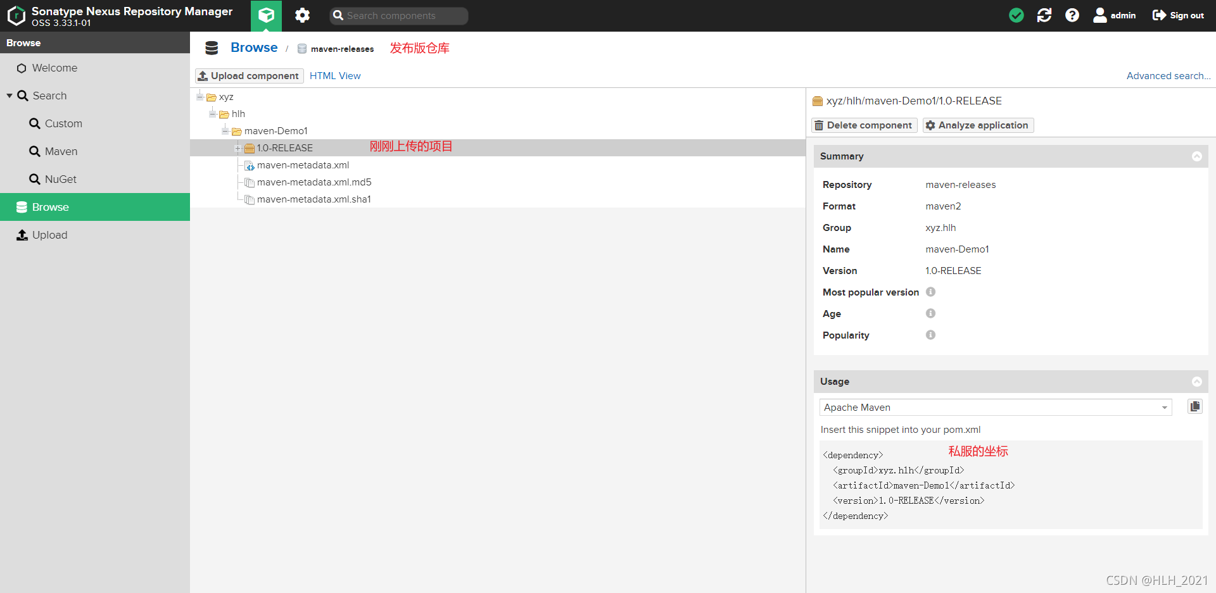This screenshot has height=593, width=1216.
Task: Click the maven-metadata.xml.md5 file icon
Action: pyautogui.click(x=250, y=183)
